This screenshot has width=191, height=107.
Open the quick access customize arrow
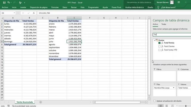tap(24, 3)
